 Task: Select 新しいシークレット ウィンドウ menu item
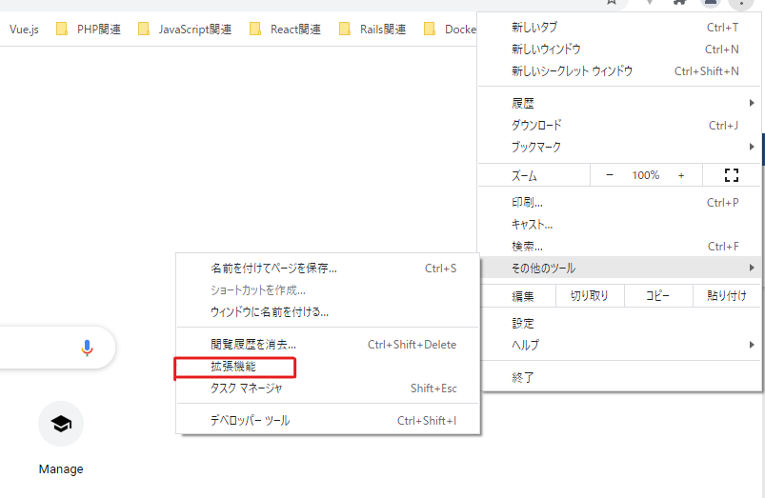572,71
